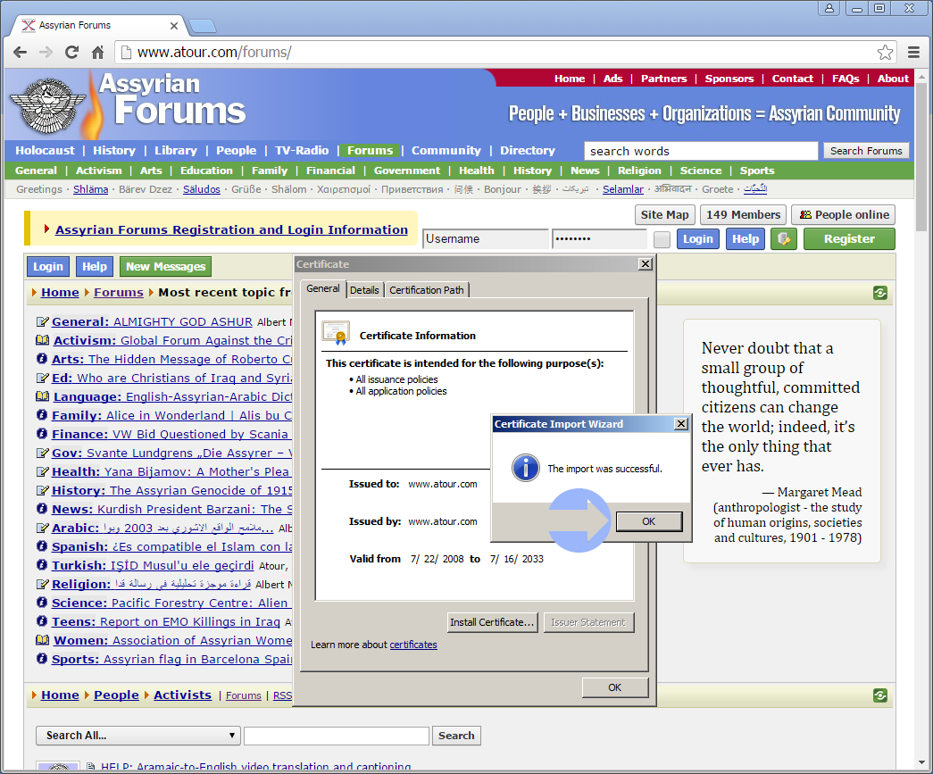933x774 pixels.
Task: Click the icon beside General: ALMIGHTY GOD ASHUR
Action: tap(42, 322)
